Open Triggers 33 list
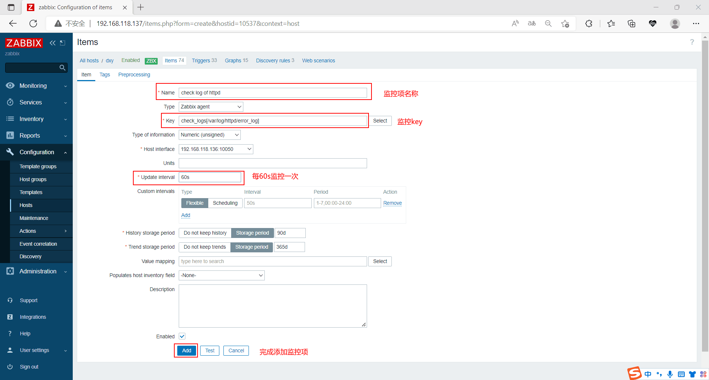Screen dimensions: 709x380 (204, 61)
